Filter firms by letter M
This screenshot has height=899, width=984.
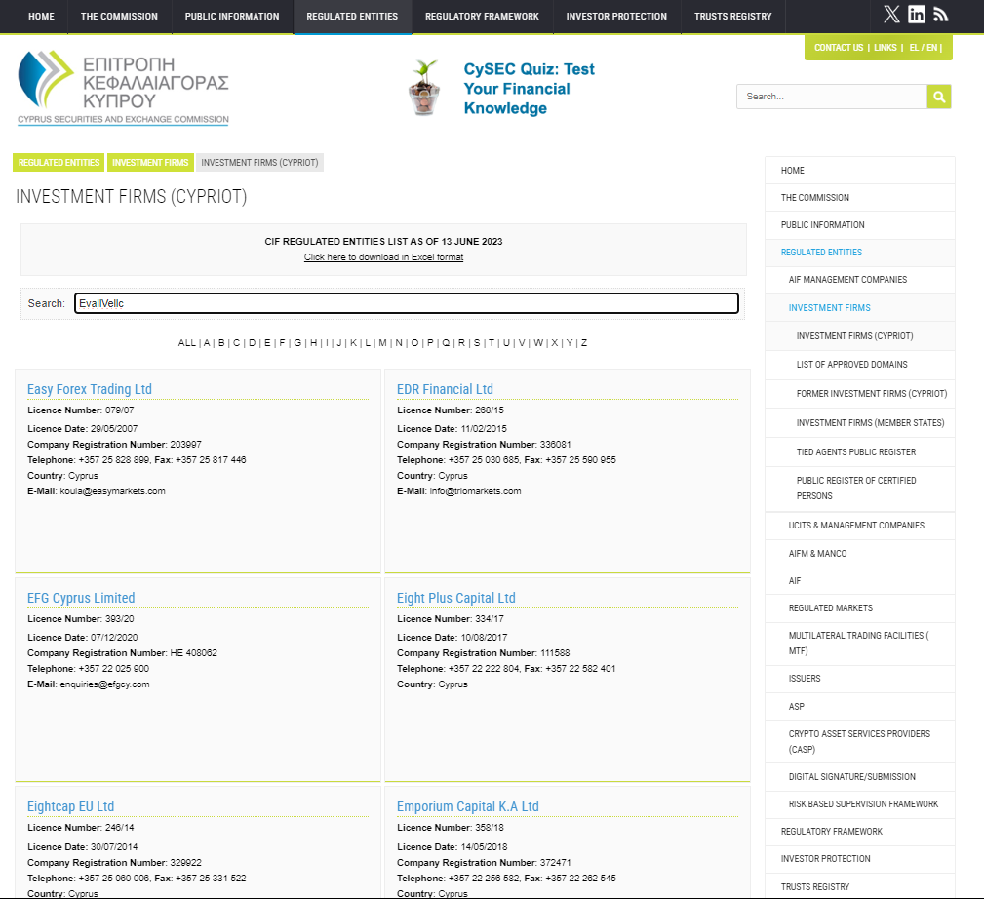pos(383,343)
